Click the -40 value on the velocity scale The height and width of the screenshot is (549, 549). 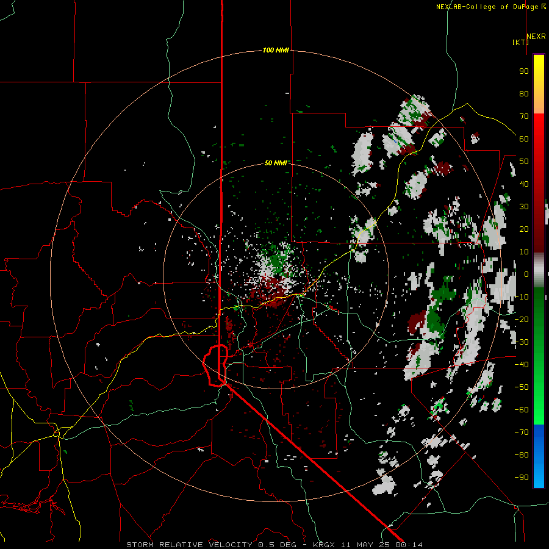[522, 365]
